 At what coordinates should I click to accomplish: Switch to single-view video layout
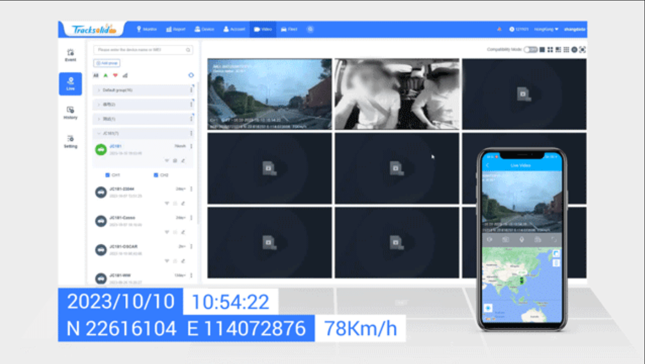pyautogui.click(x=543, y=49)
